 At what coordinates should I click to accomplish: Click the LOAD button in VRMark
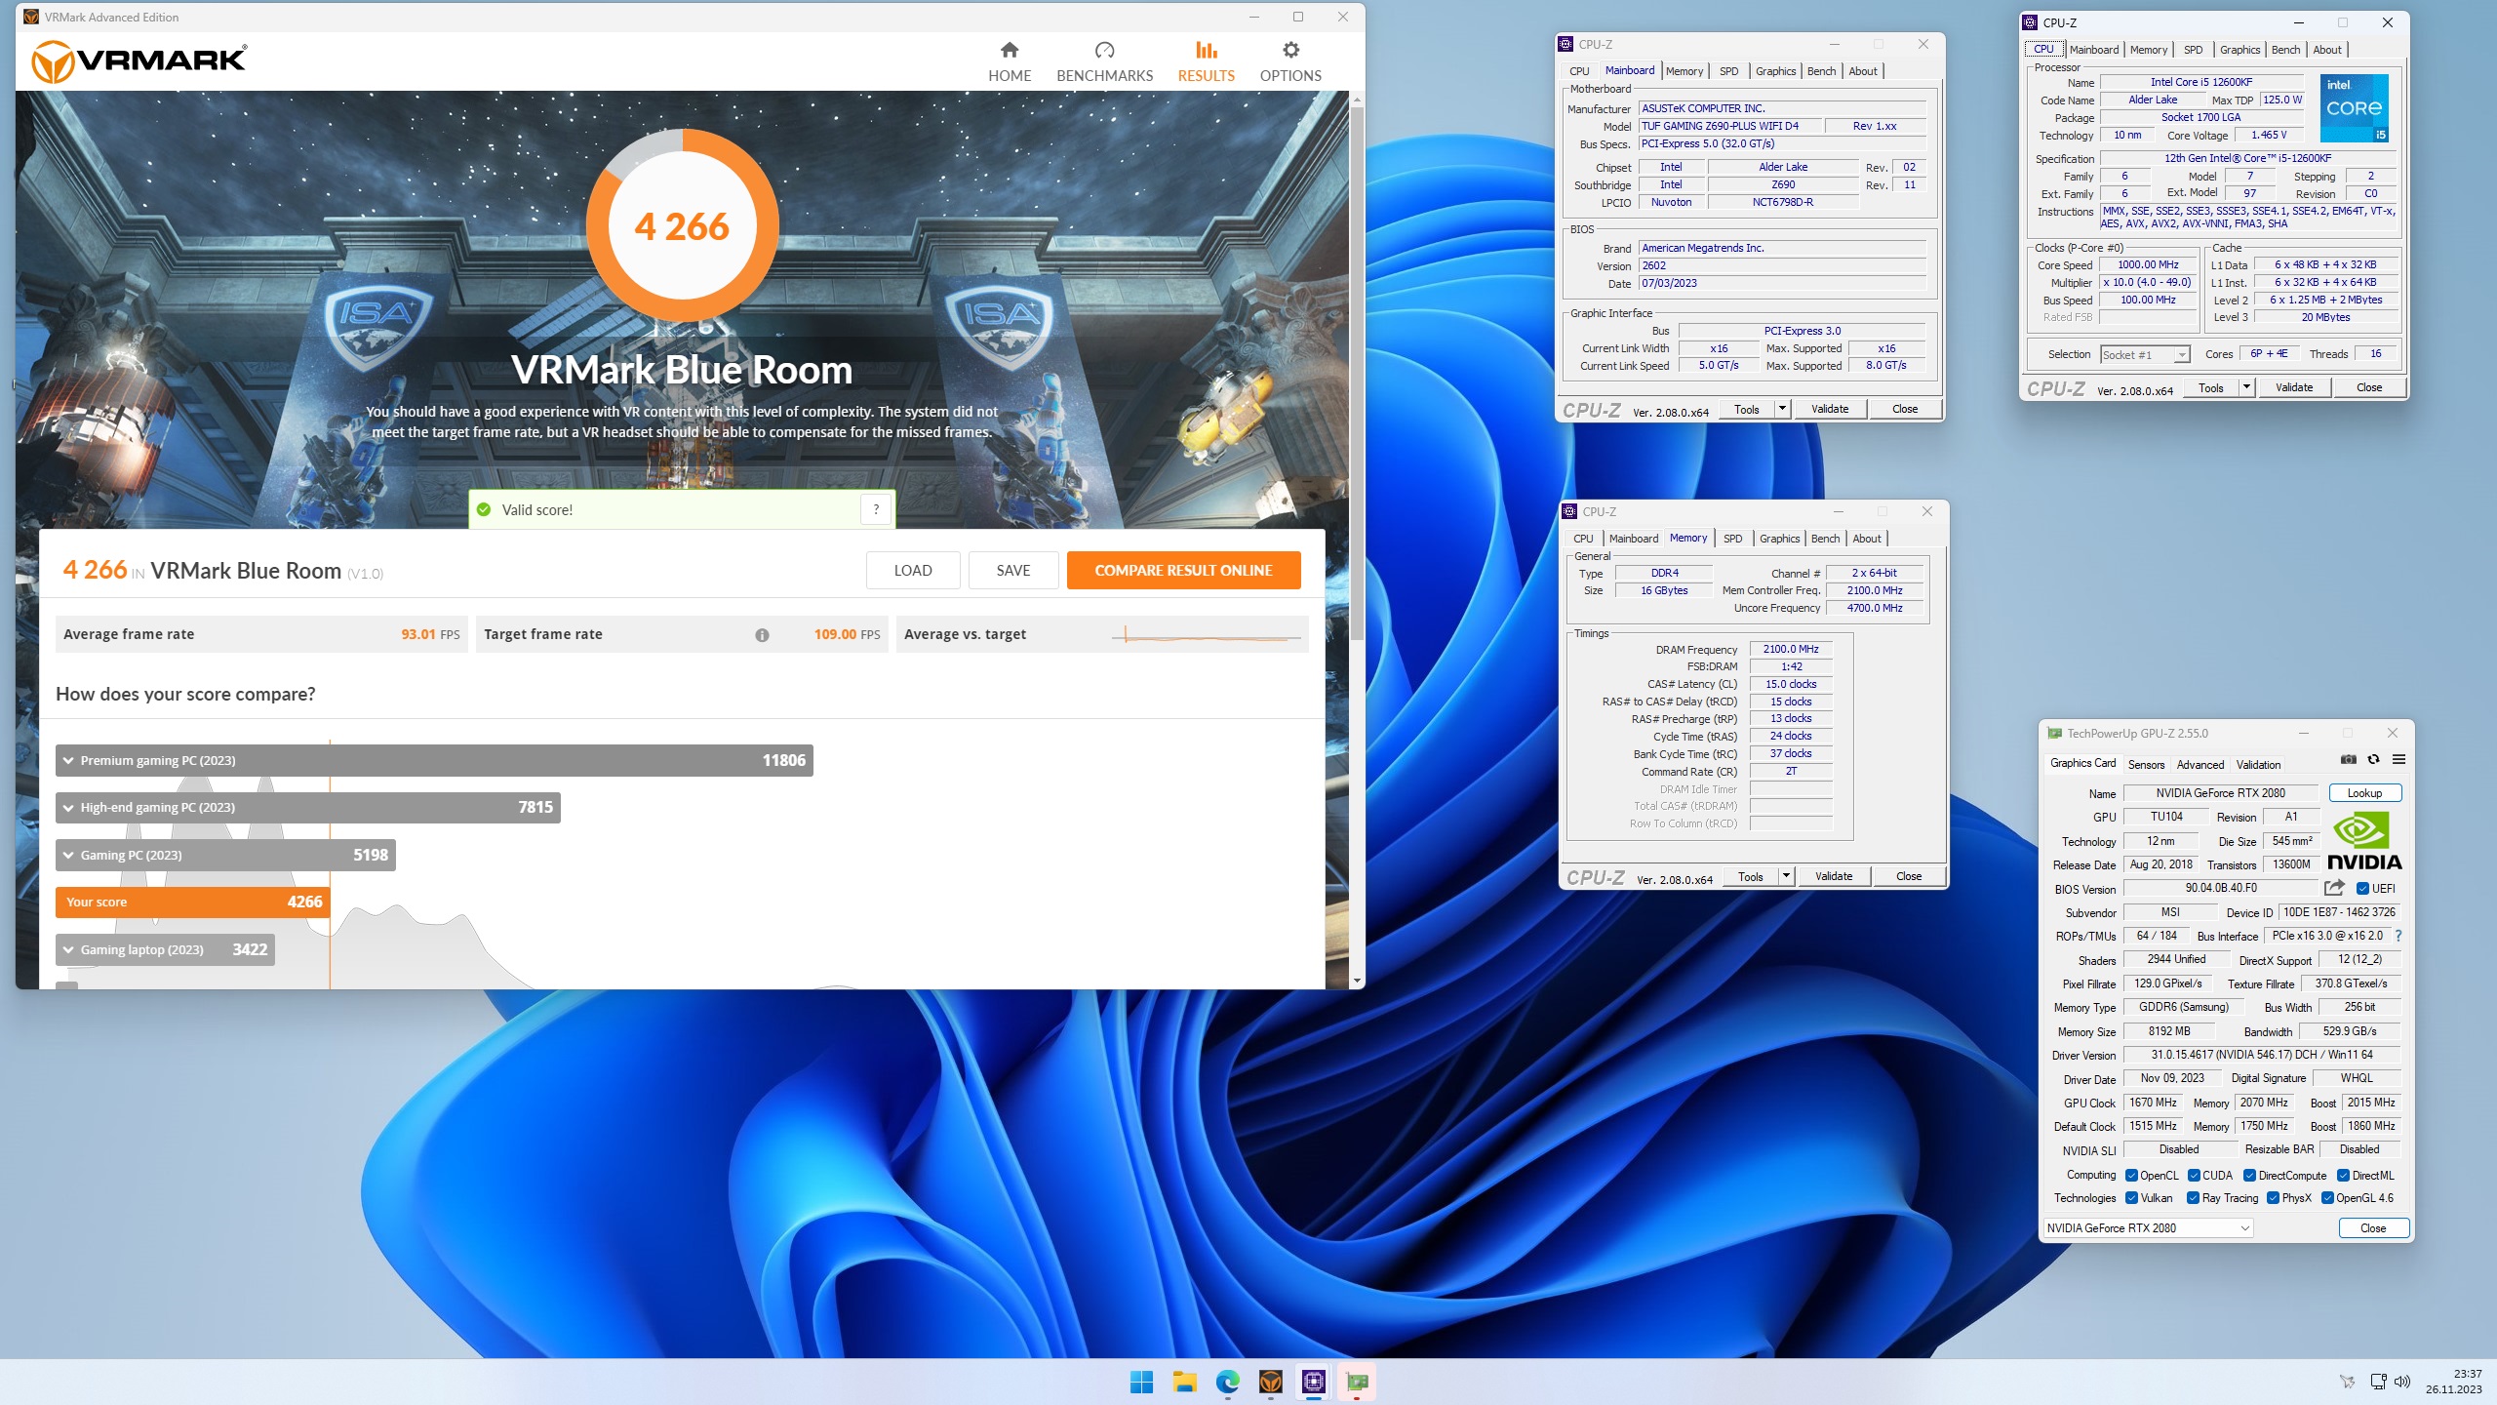click(x=913, y=571)
